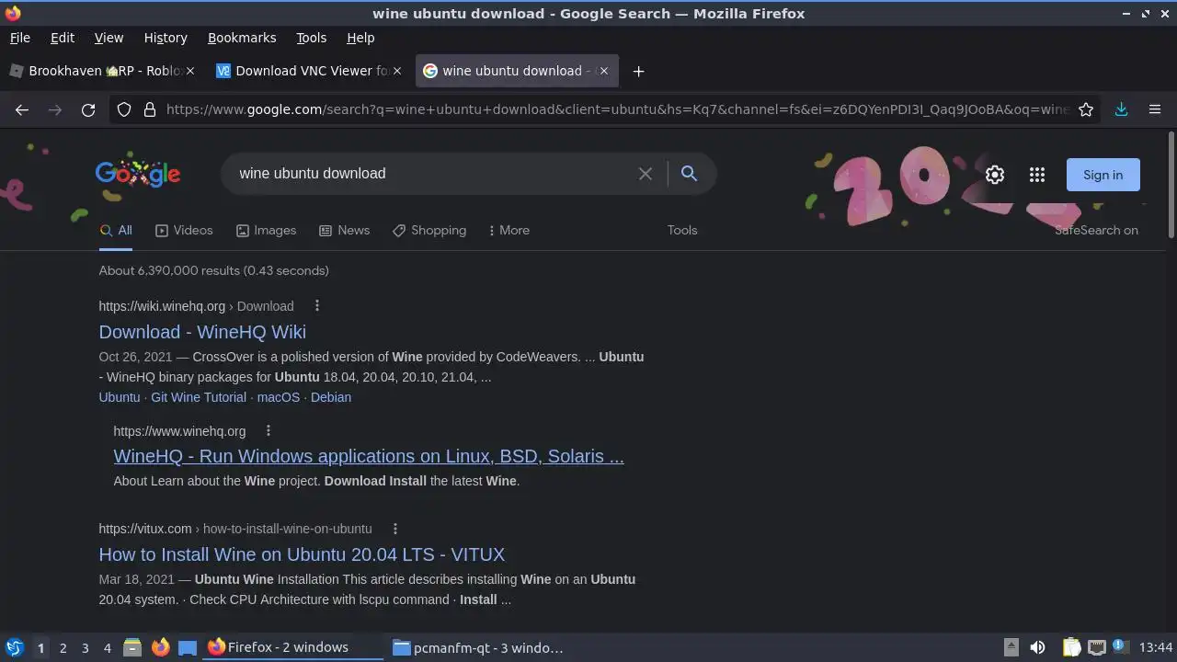Open Download - WineHQ Wiki result
The width and height of the screenshot is (1177, 662).
(x=202, y=332)
